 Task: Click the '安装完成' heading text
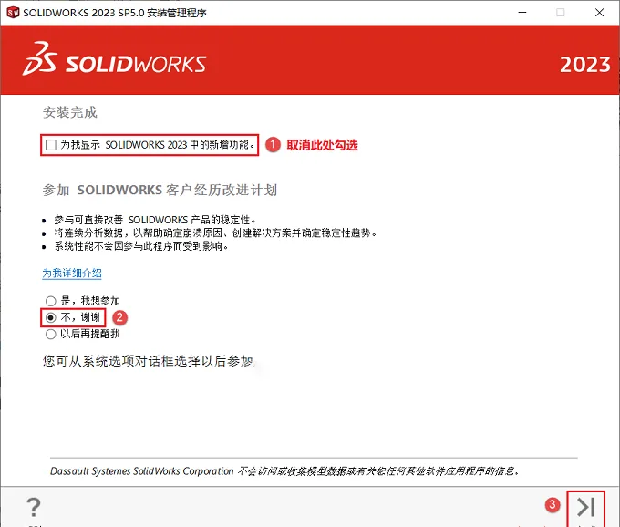(x=70, y=112)
